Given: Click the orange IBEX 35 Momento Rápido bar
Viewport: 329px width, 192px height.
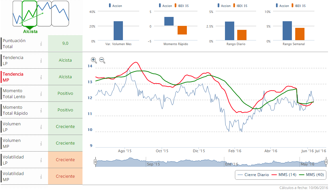Looking at the screenshot, I should tap(182, 30).
